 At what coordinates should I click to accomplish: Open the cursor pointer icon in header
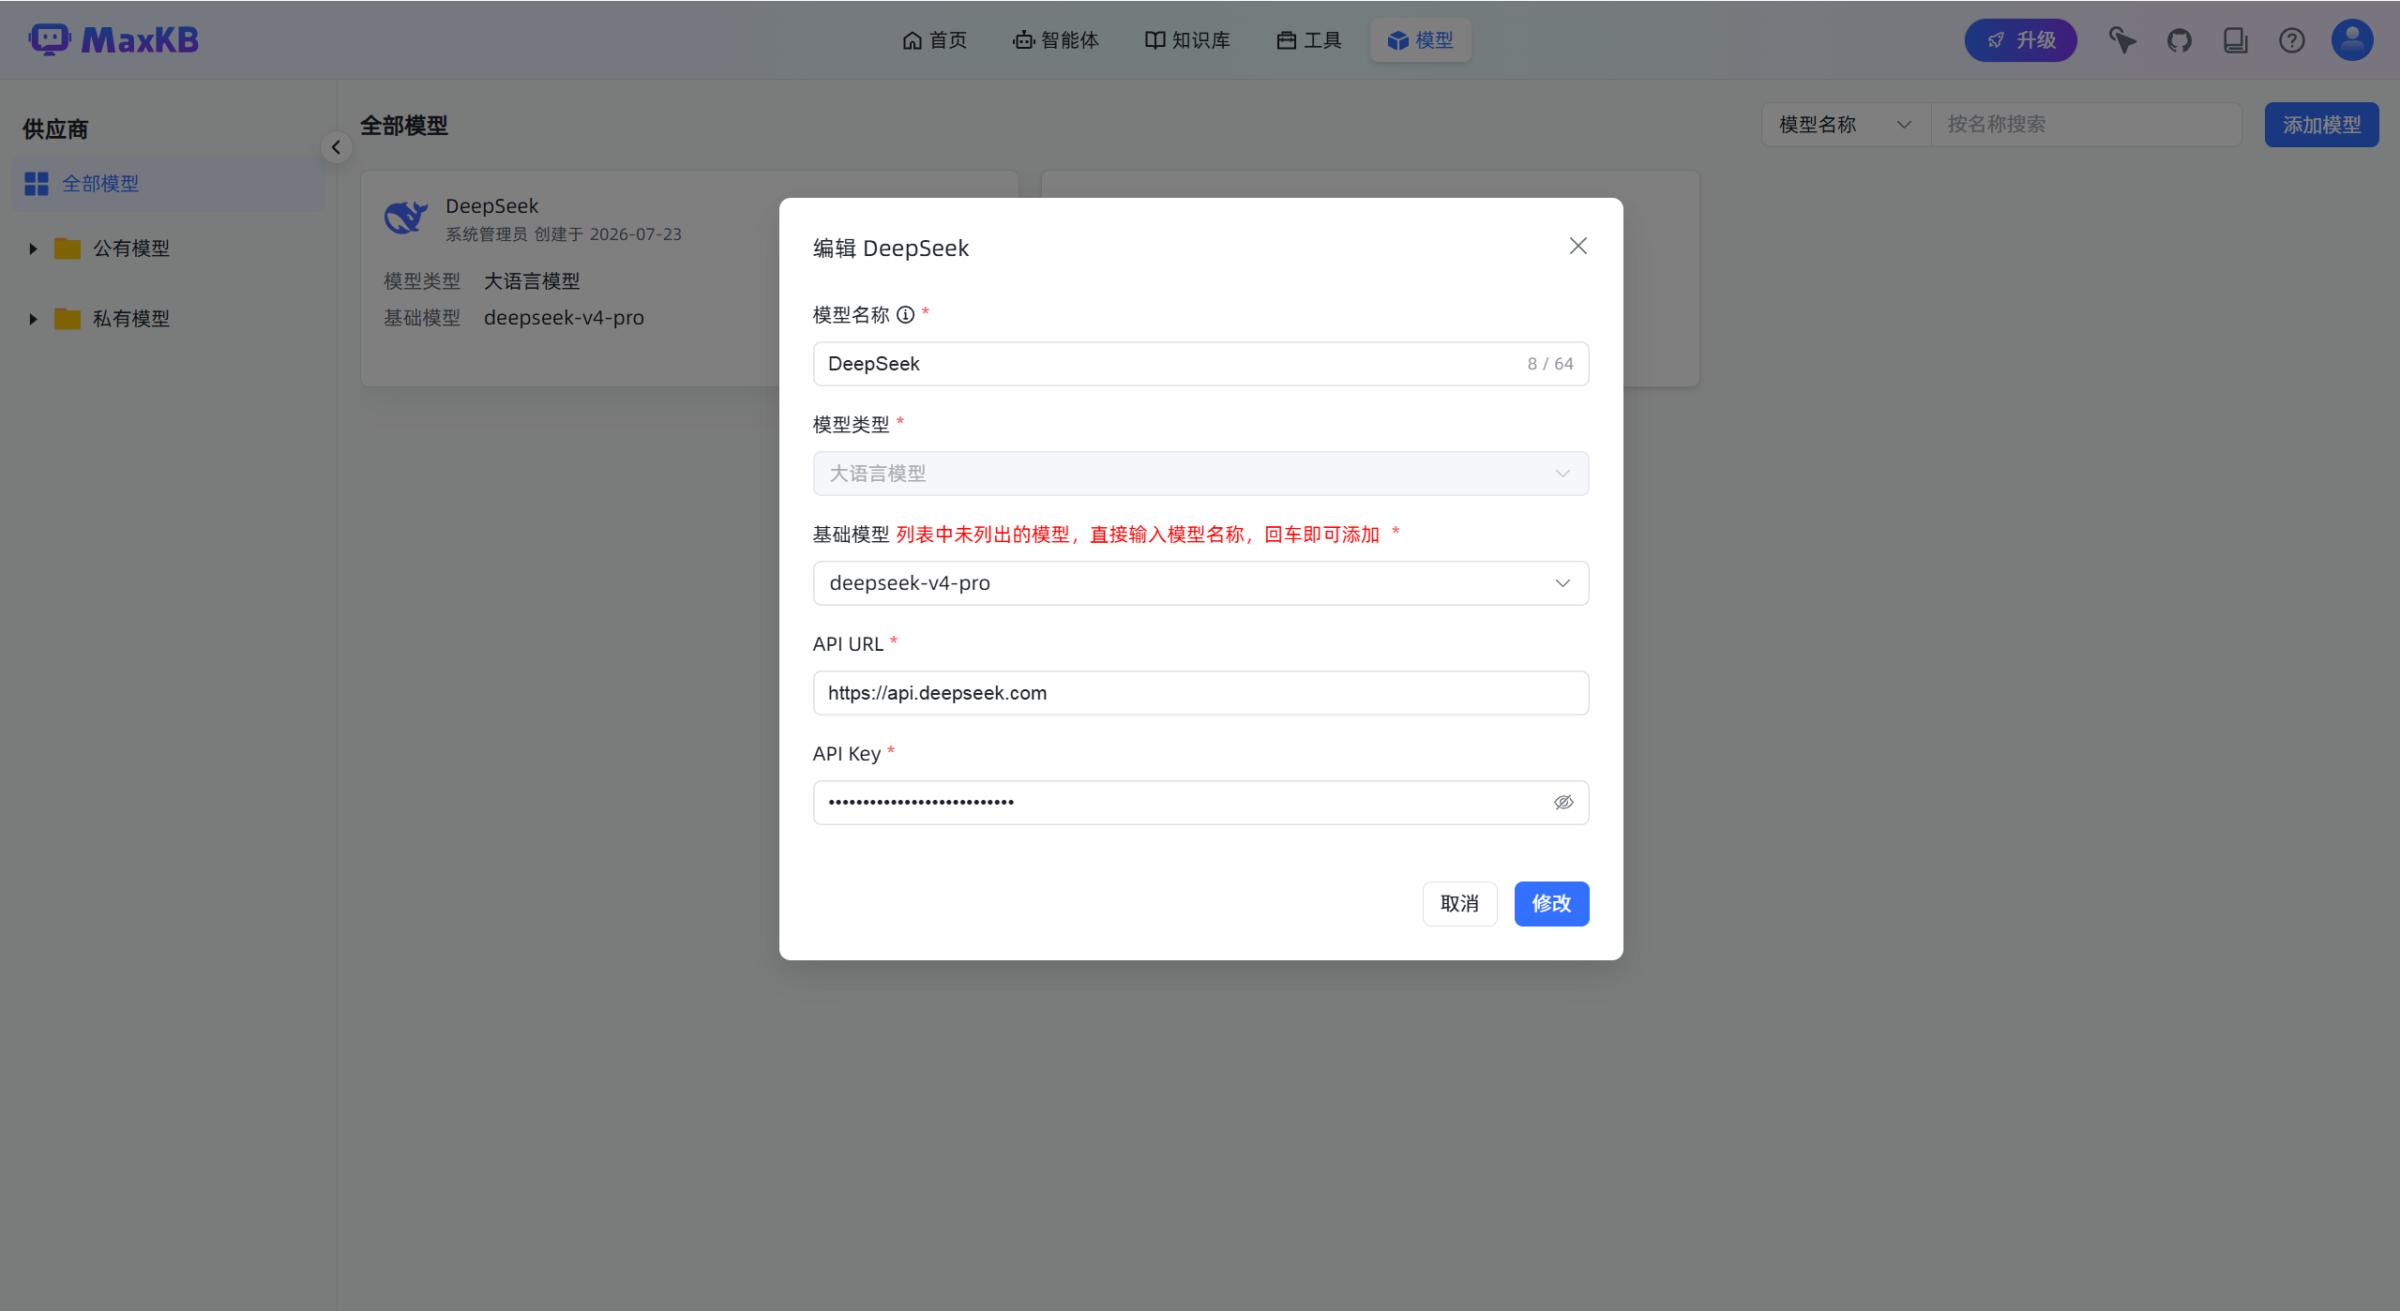pos(2122,40)
